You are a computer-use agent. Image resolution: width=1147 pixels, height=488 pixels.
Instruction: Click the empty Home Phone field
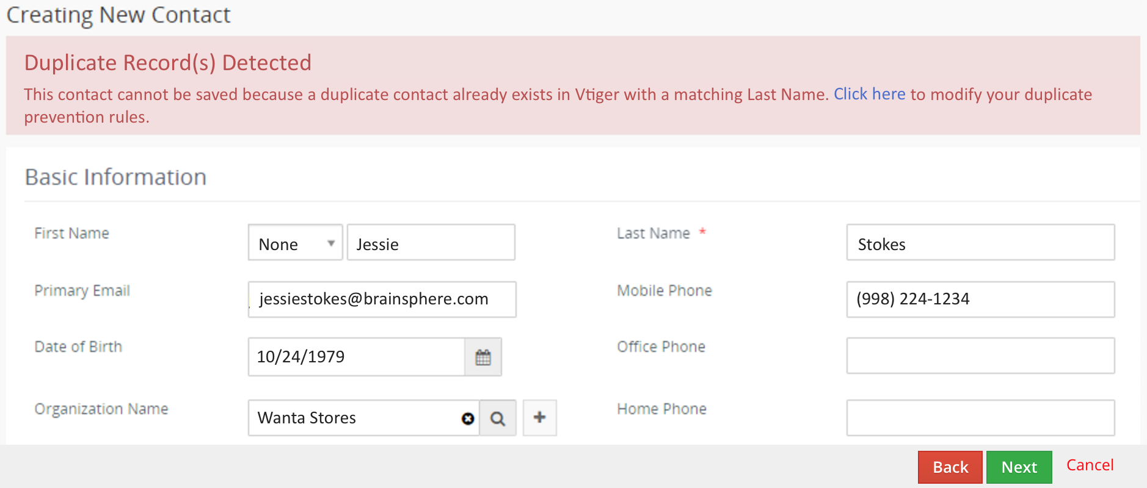pyautogui.click(x=980, y=418)
